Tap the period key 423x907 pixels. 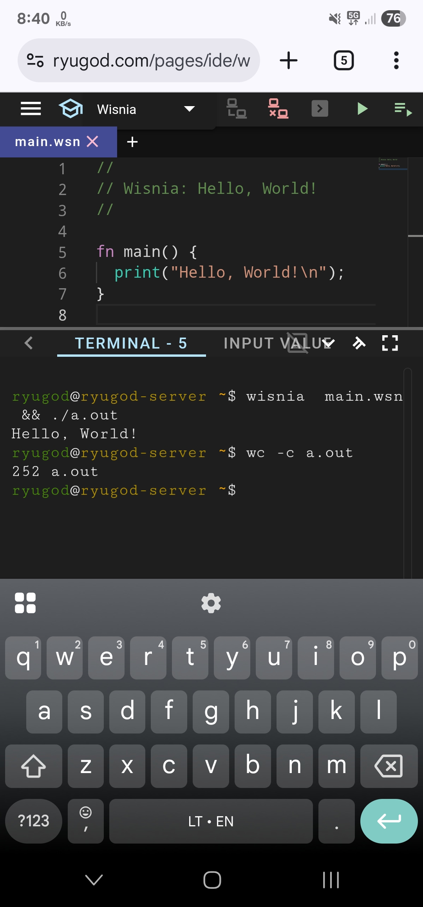336,821
